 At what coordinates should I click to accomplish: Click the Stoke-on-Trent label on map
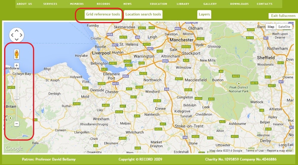[x=189, y=126]
